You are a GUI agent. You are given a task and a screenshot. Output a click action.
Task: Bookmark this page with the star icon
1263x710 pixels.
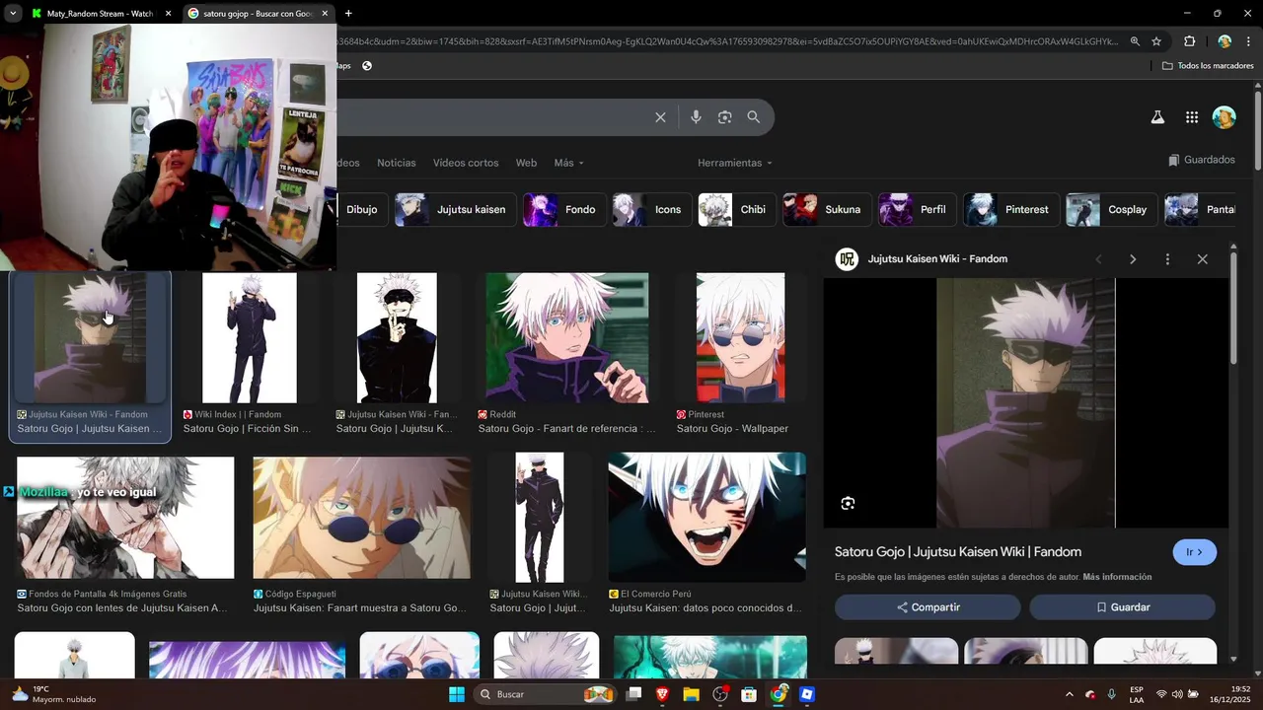[1156, 41]
